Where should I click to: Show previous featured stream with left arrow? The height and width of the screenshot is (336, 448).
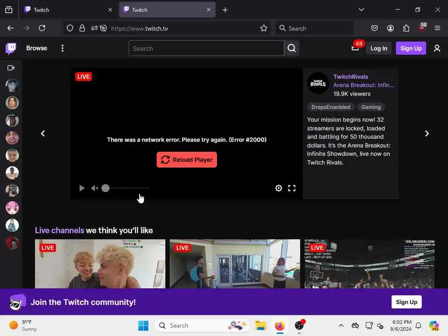43,133
